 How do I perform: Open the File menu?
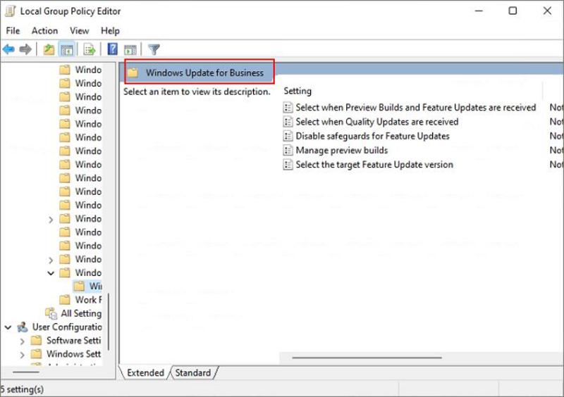click(x=13, y=31)
